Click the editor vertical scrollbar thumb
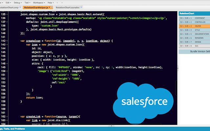Image resolution: width=210 pixels, height=131 pixels. tap(176, 88)
